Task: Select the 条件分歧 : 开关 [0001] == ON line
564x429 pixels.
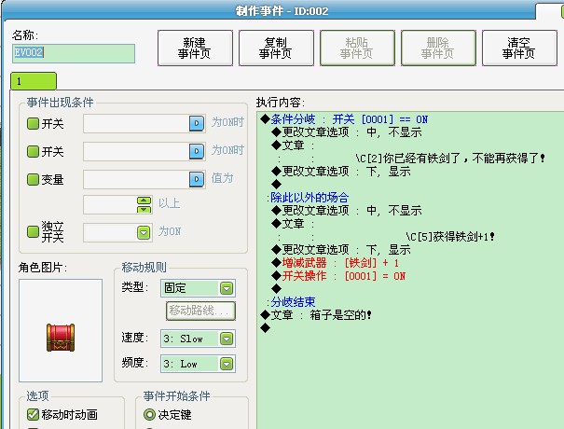Action: coord(344,119)
